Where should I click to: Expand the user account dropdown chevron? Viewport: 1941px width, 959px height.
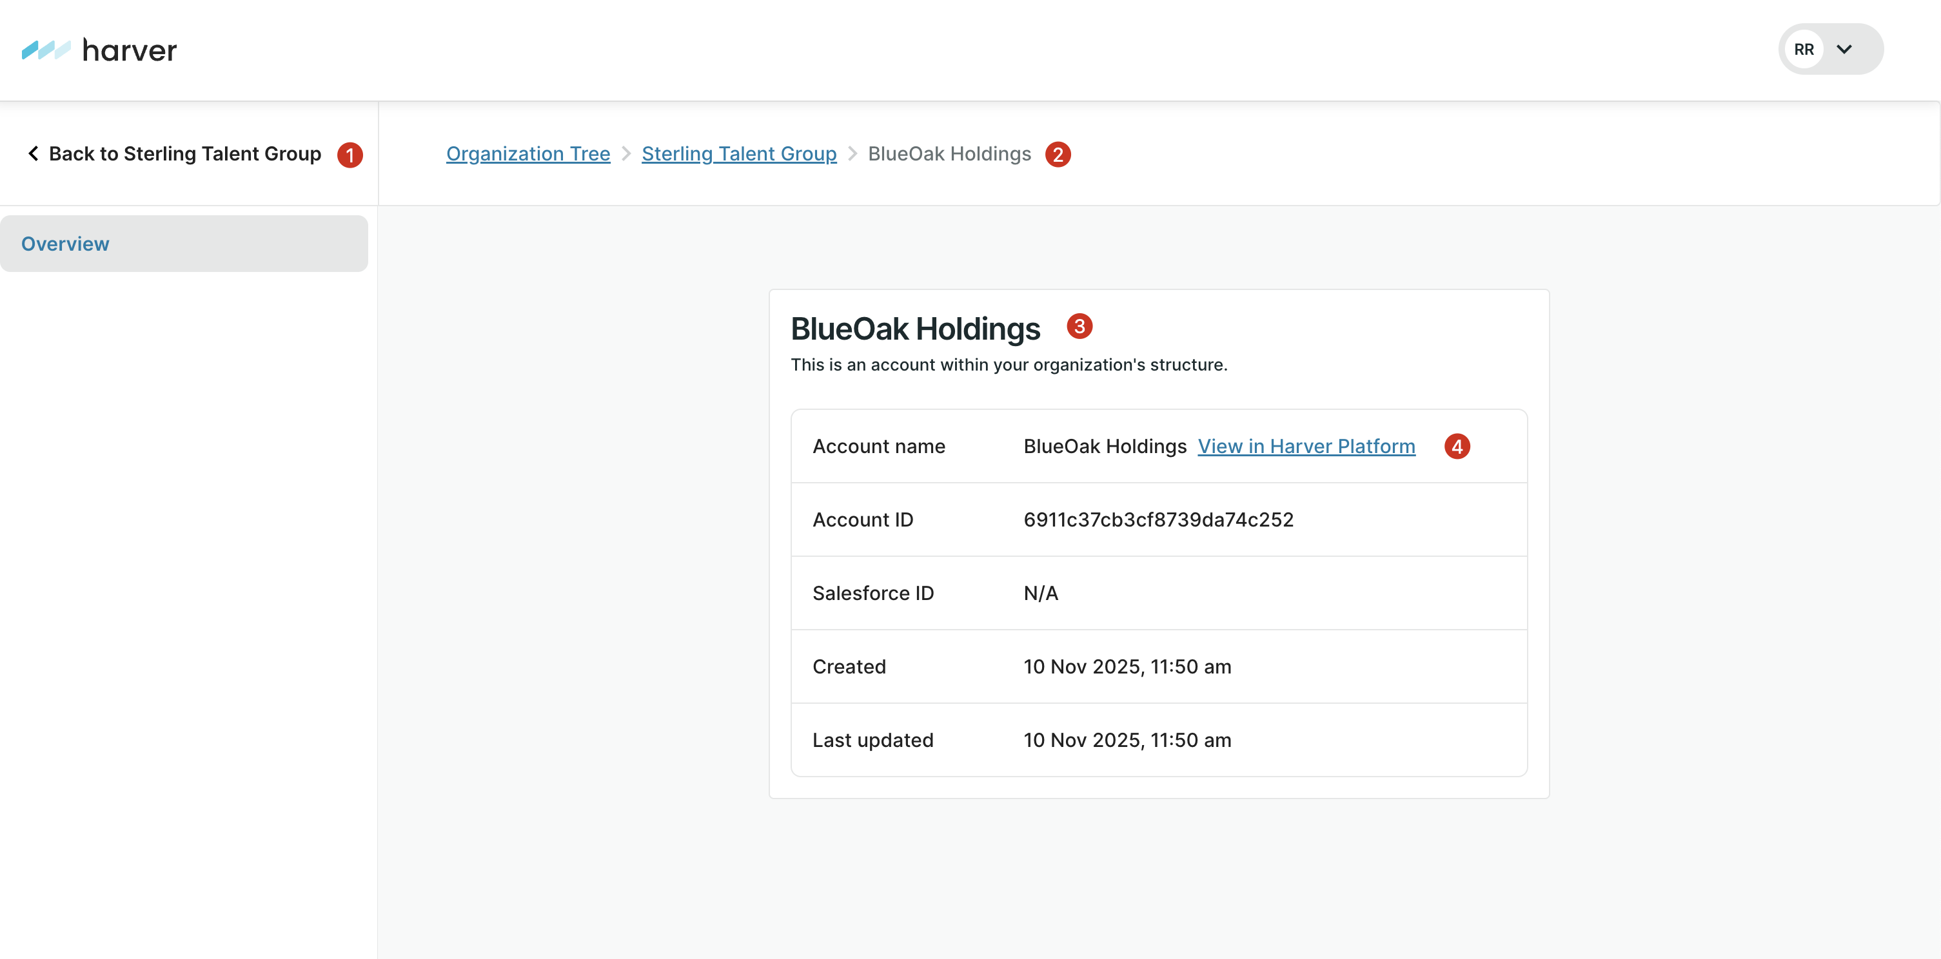tap(1844, 50)
